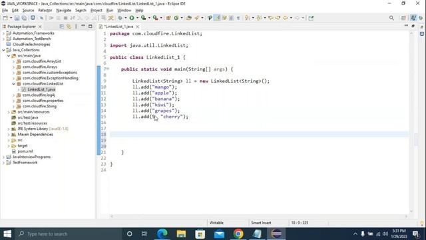Expand the Maven Dependencies node
Screen dimensions: 426x240
click(9, 135)
